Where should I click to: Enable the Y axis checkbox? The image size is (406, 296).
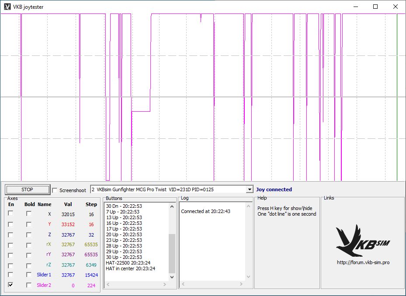pos(10,224)
